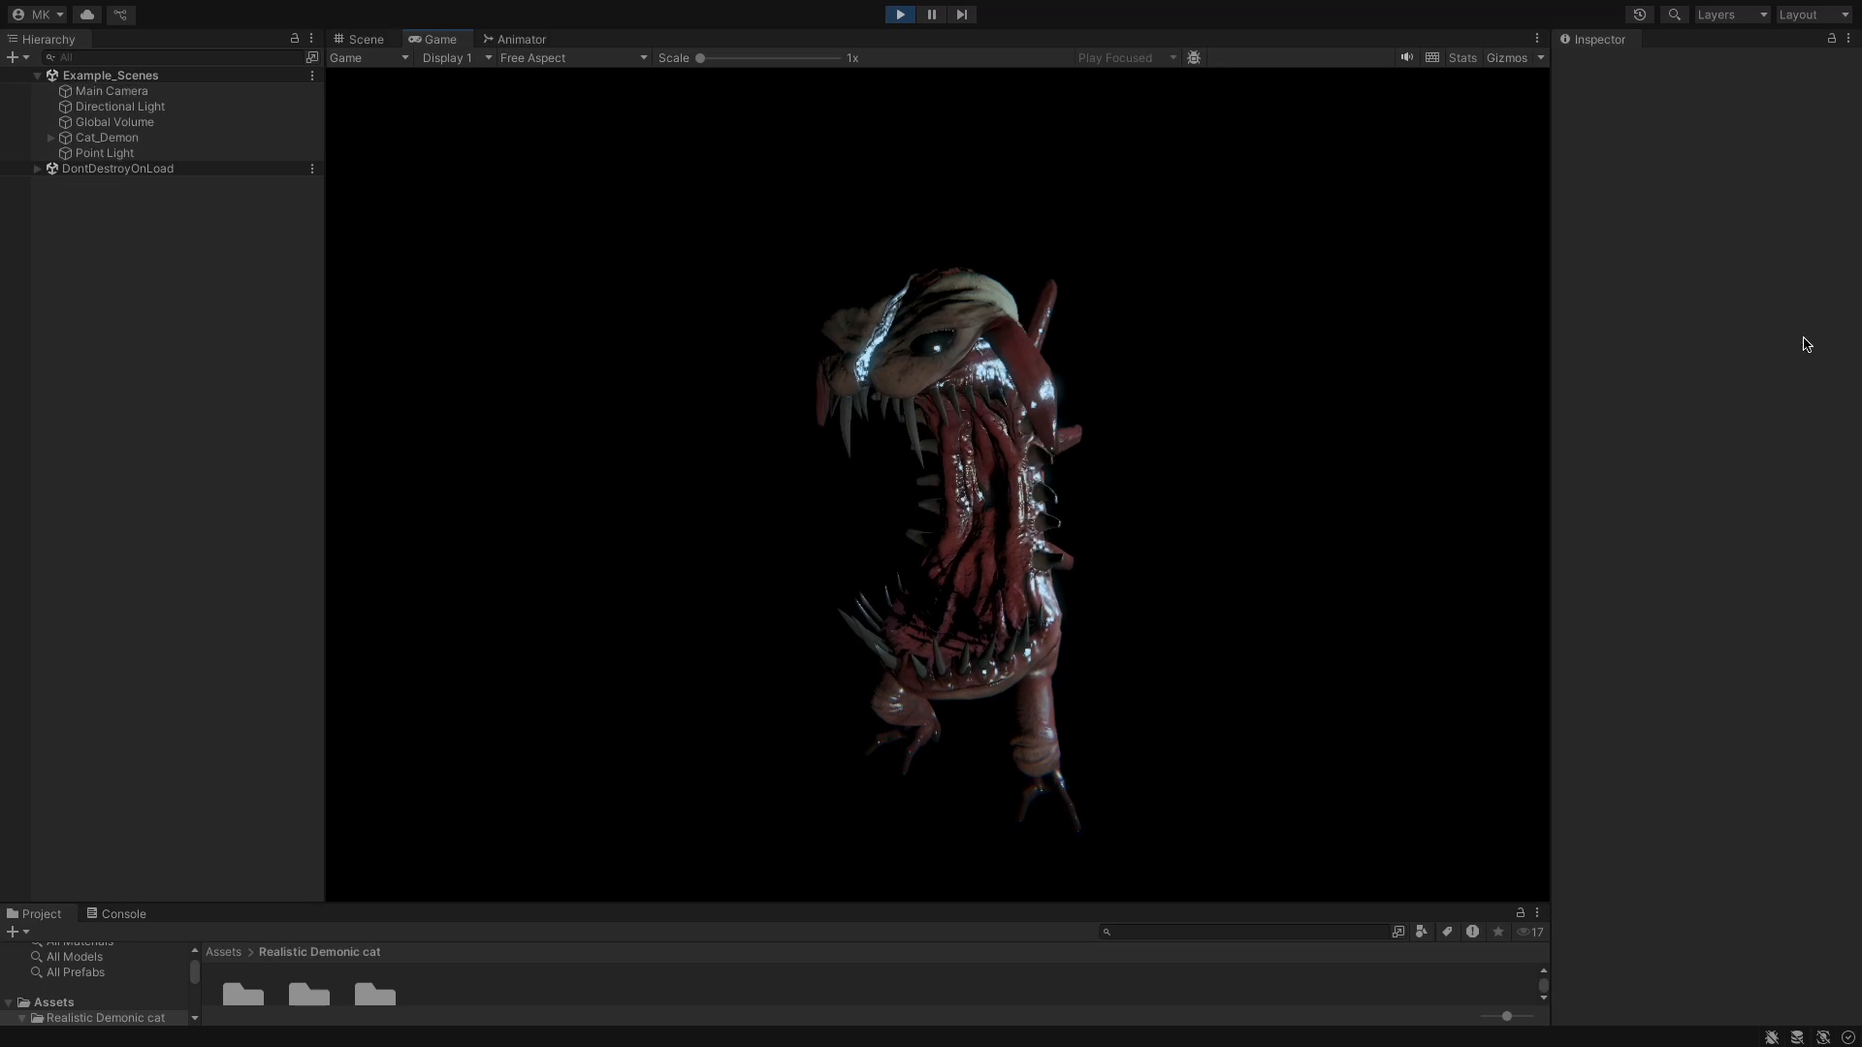1862x1047 pixels.
Task: Click Search by Label tag icon in Project panel
Action: point(1447,932)
